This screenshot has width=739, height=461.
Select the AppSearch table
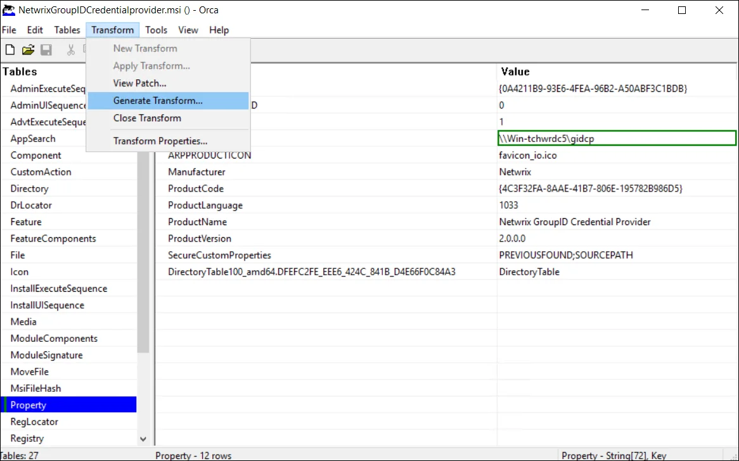coord(33,139)
